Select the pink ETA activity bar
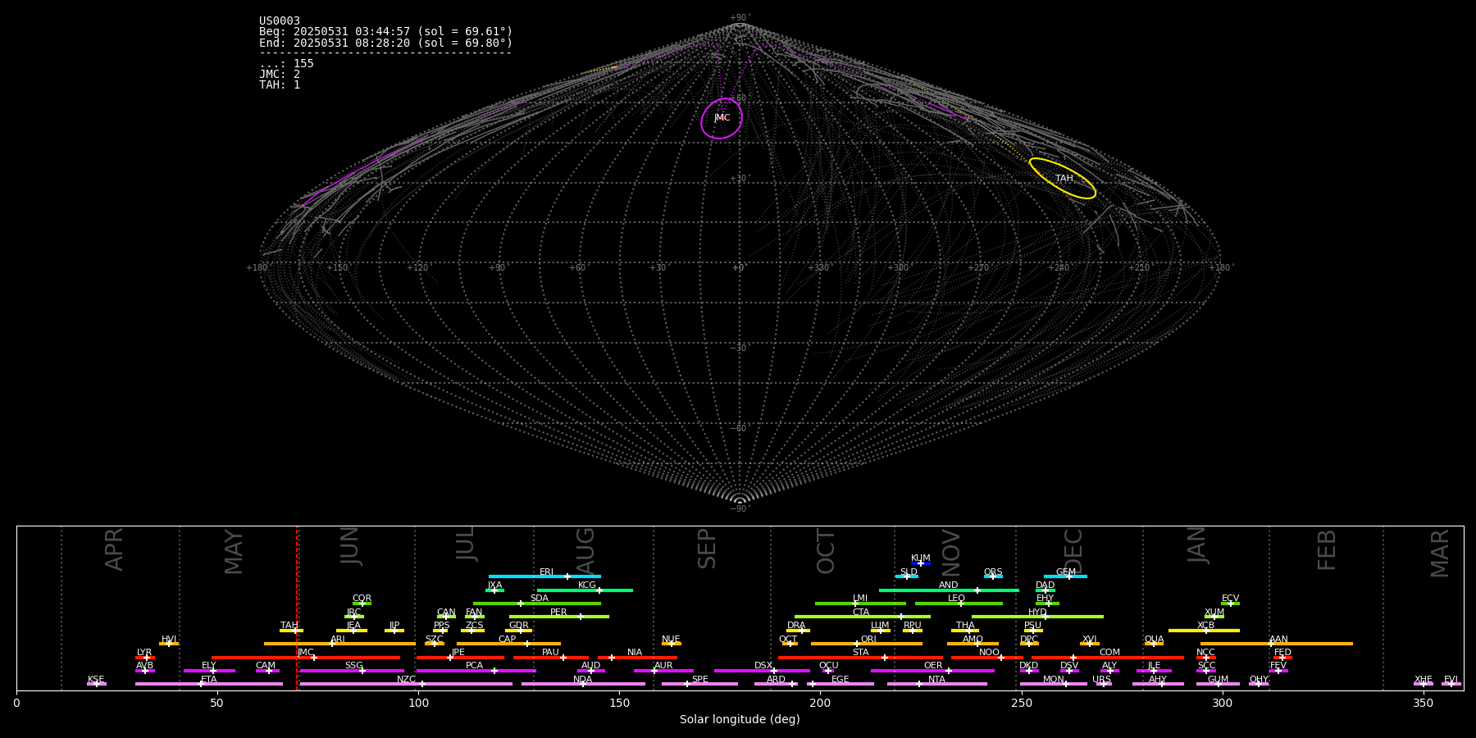Screen dimensions: 1476x738 [x=209, y=684]
